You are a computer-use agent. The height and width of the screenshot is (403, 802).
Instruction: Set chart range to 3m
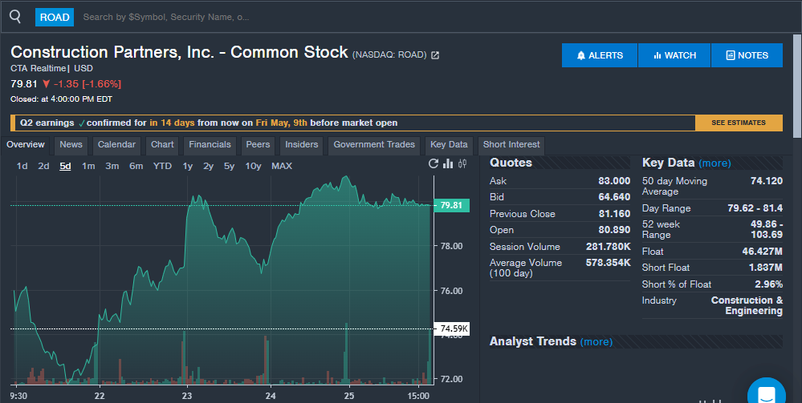coord(112,166)
